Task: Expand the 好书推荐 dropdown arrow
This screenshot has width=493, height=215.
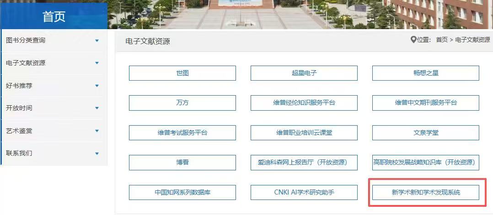Action: pyautogui.click(x=96, y=86)
